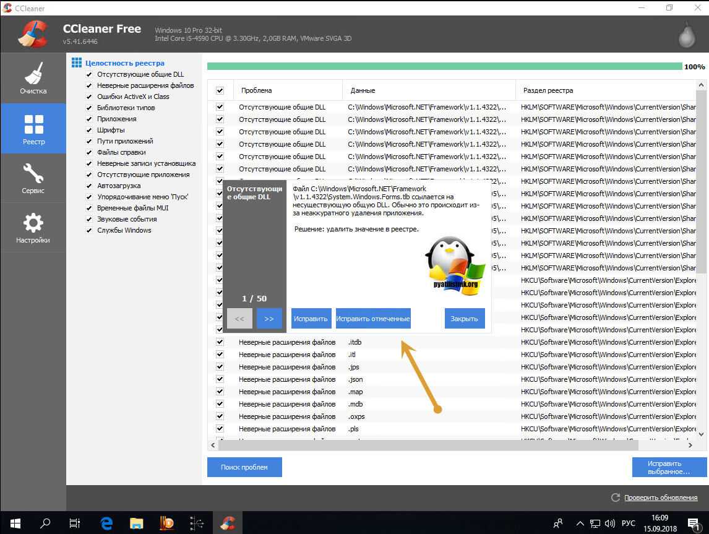709x534 pixels.
Task: Click the Исправить отмеченные button
Action: tap(373, 319)
